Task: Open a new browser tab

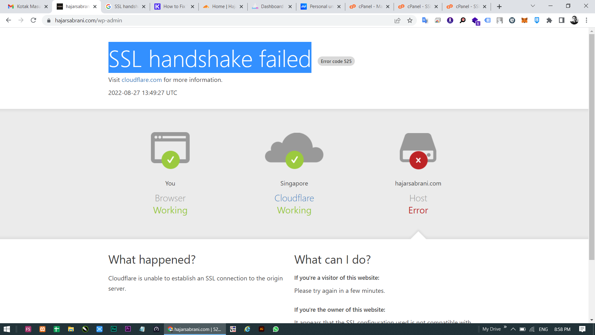Action: [499, 7]
